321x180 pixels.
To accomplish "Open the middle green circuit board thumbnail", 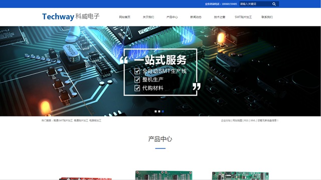I will [x=164, y=175].
